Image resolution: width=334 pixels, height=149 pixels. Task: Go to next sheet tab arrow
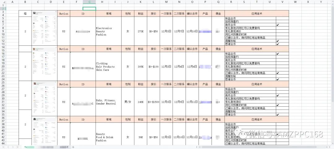tap(13, 147)
